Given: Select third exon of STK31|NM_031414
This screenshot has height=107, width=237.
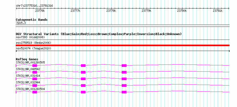Looking at the screenshot, I should (124, 79).
